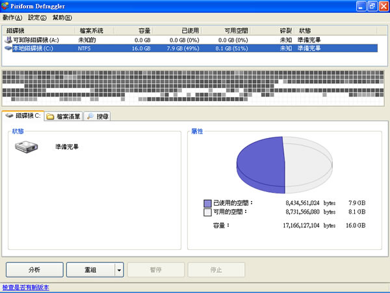The height and width of the screenshot is (293, 390).
Task: Click the drive icon on 磁碟機 C: tab
Action: pos(9,116)
